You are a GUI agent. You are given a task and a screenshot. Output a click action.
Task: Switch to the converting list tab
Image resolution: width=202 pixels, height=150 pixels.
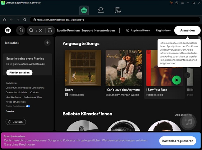pyautogui.click(x=101, y=10)
